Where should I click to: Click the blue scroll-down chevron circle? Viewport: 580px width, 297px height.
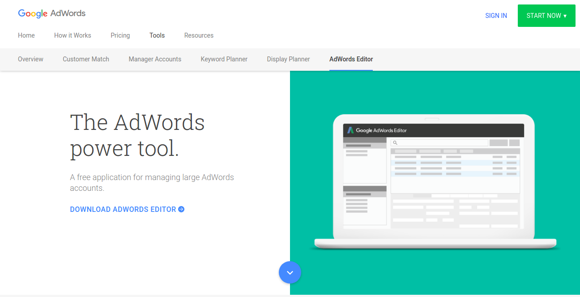click(x=290, y=272)
